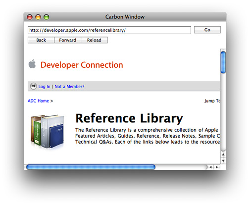
Task: Click the round arrow login icon
Action: (33, 86)
